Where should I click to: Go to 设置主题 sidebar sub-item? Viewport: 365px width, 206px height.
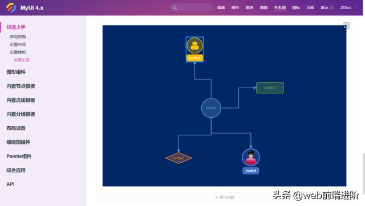point(22,60)
